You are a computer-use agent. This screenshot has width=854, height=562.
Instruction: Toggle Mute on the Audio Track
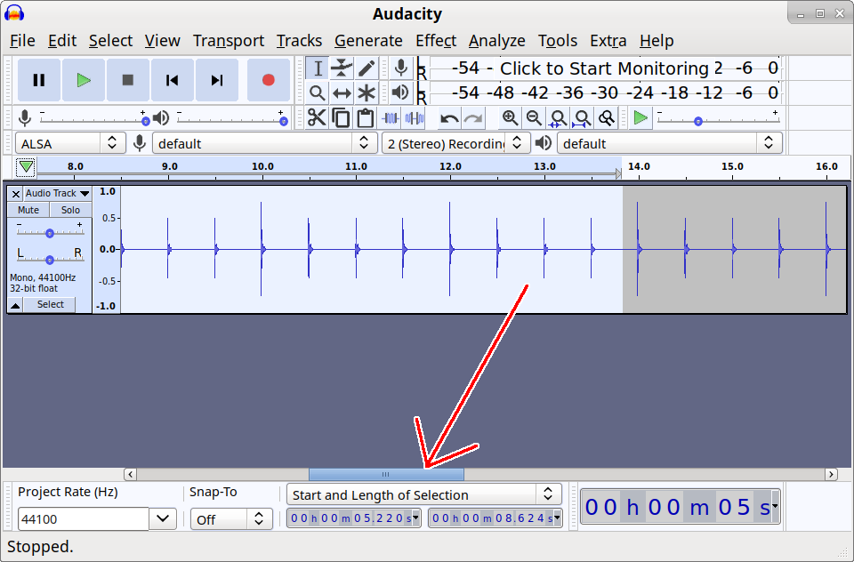click(x=28, y=210)
